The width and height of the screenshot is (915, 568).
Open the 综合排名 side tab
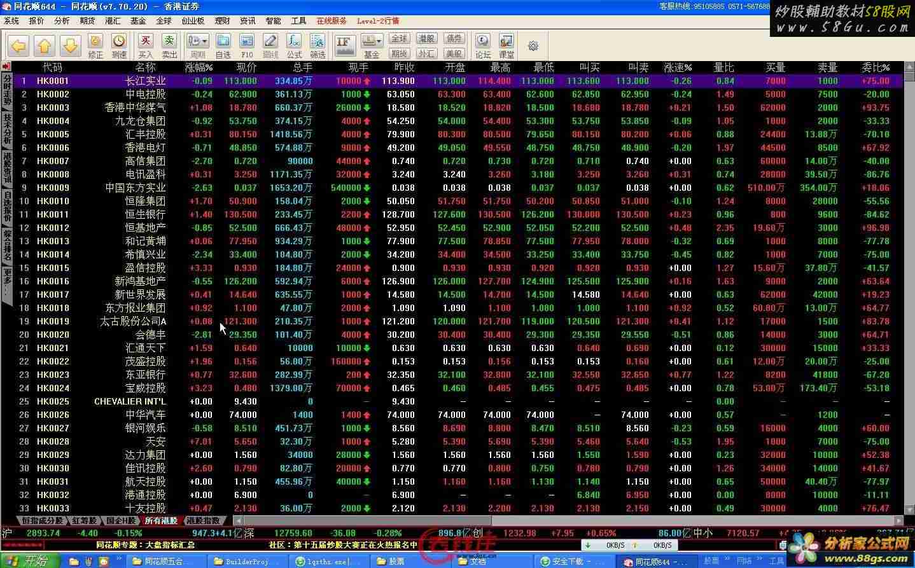7,246
